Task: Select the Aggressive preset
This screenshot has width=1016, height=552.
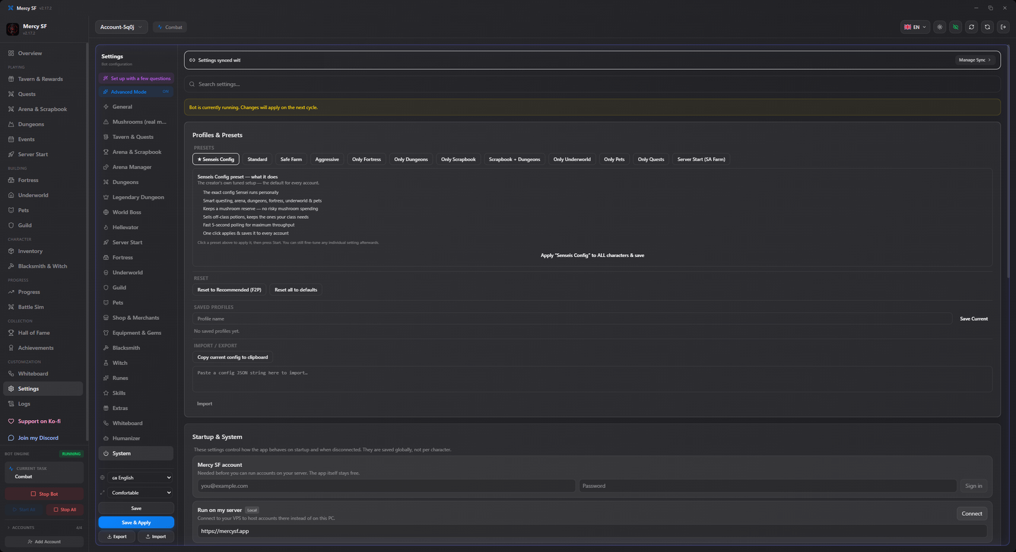Action: click(x=327, y=159)
